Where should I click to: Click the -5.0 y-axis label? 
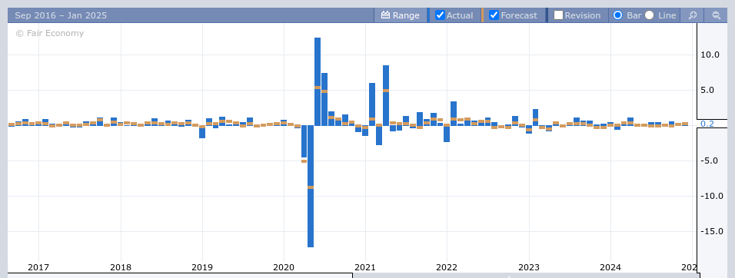click(x=709, y=161)
